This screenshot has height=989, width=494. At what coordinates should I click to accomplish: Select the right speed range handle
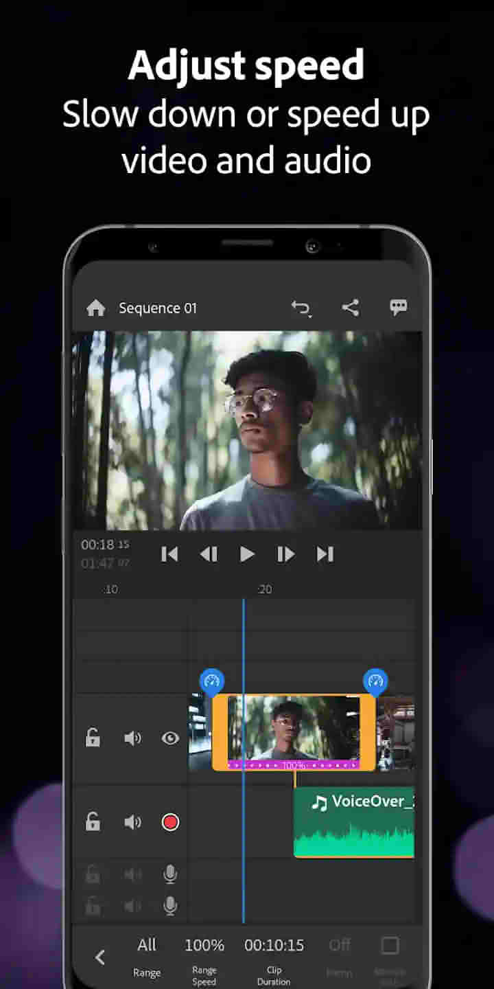click(x=375, y=681)
